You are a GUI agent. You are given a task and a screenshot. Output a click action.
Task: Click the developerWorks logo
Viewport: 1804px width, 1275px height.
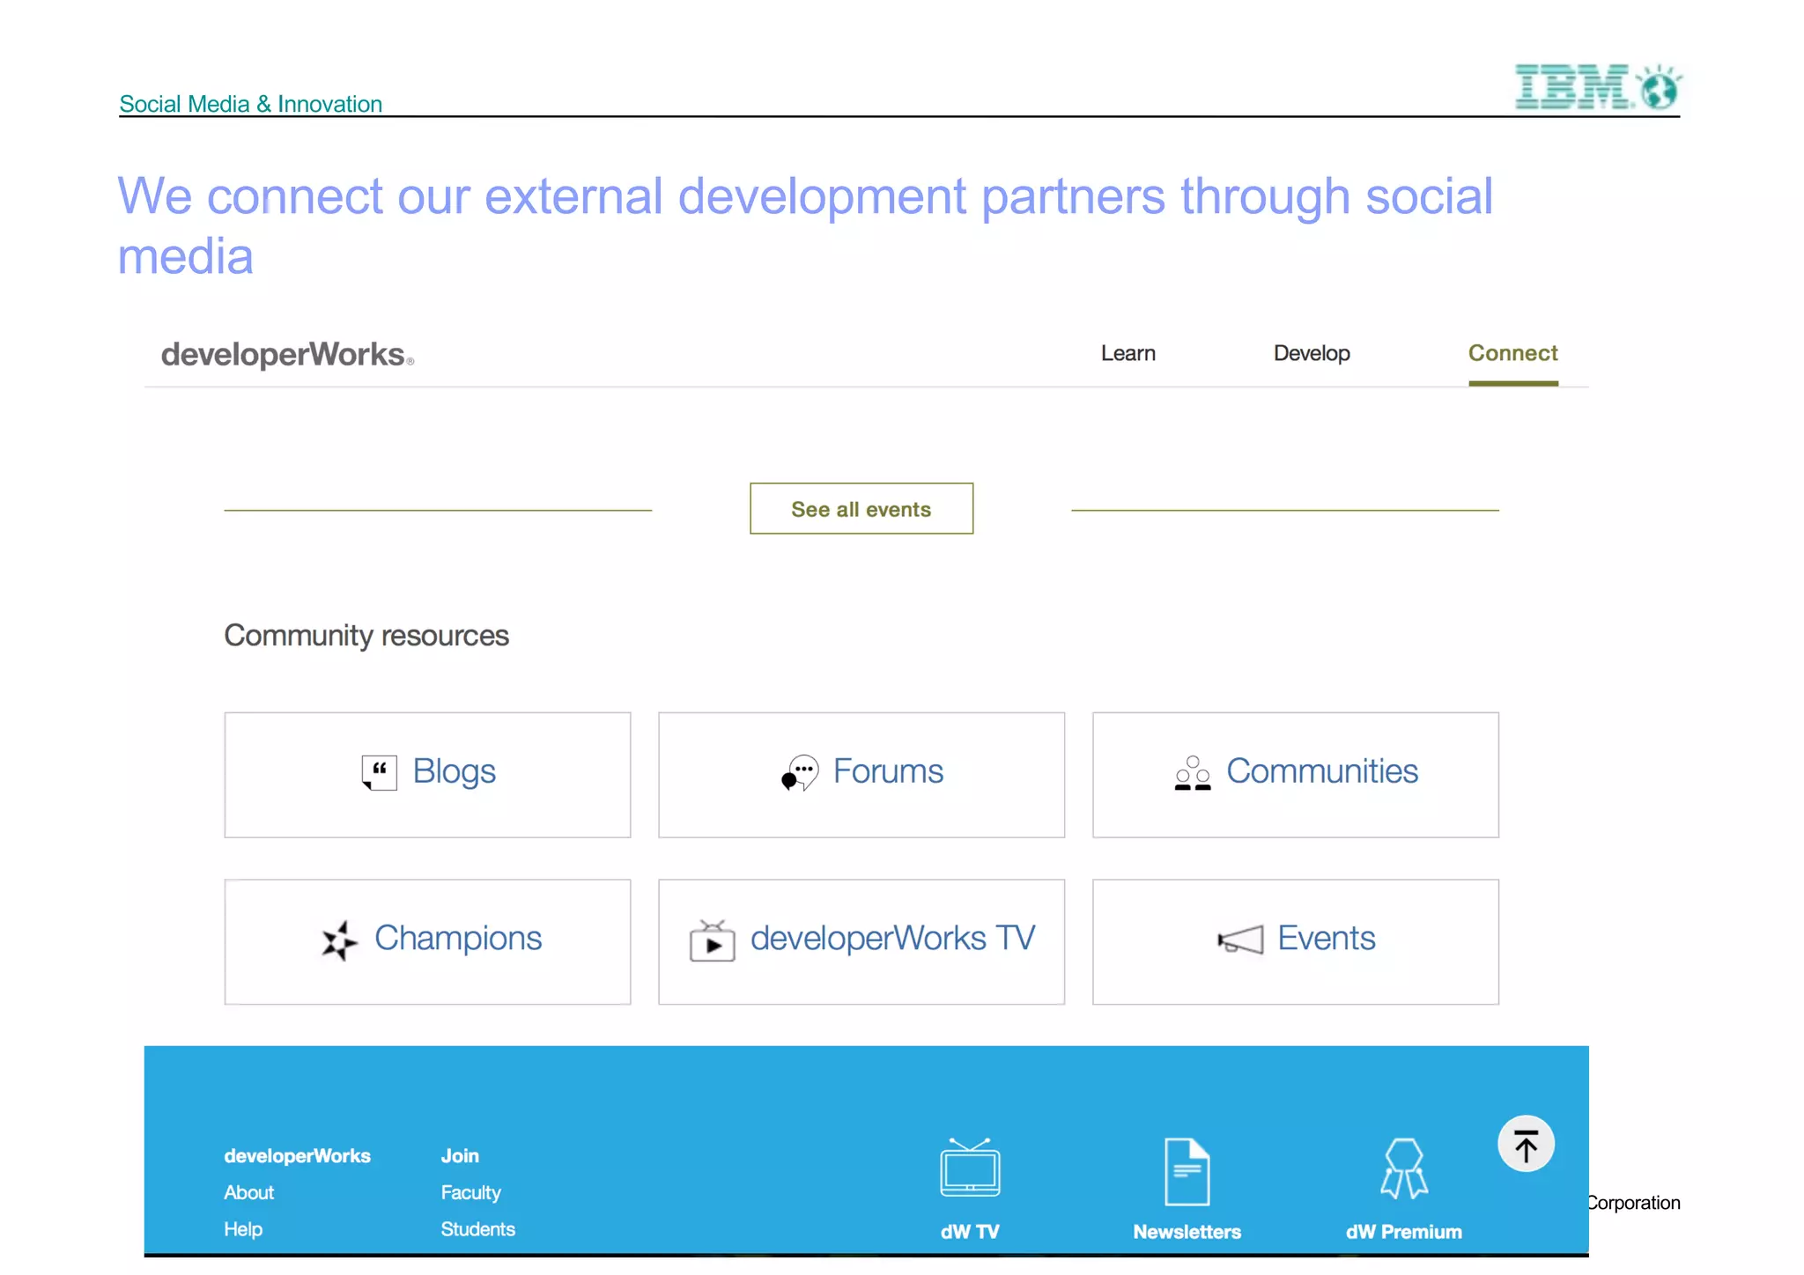pos(287,354)
